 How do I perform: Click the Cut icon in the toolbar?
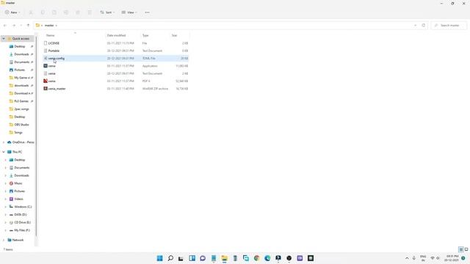[31, 12]
